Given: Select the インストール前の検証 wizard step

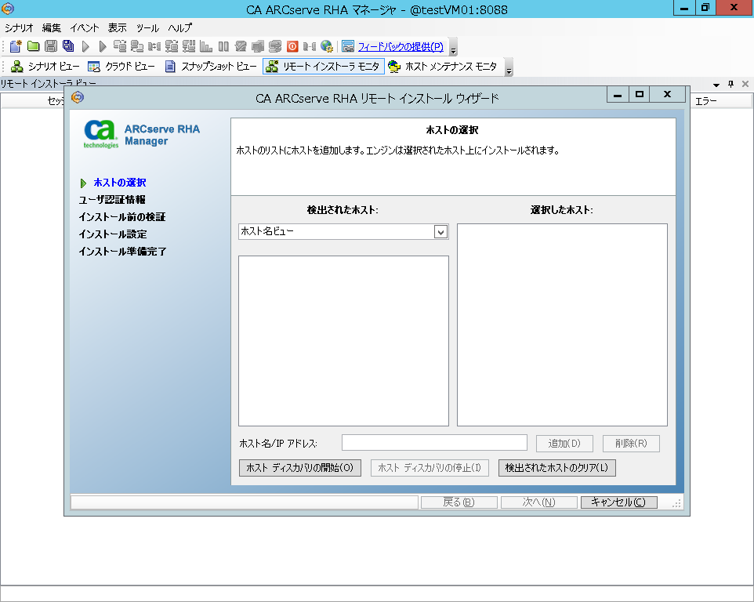Looking at the screenshot, I should [122, 217].
